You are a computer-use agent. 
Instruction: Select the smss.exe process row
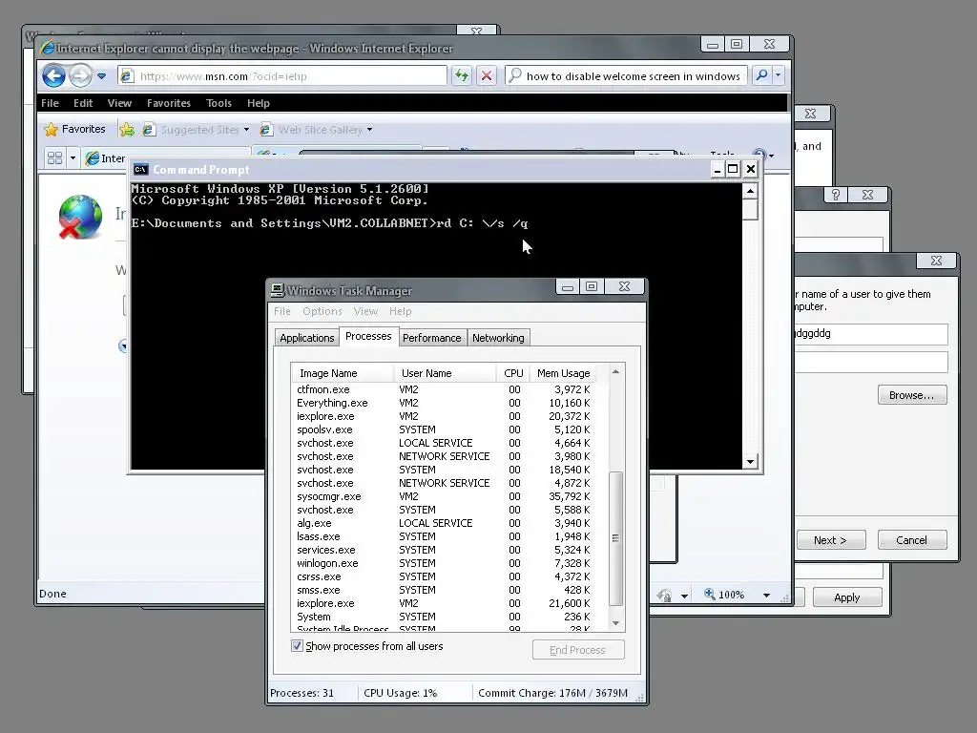click(x=444, y=590)
